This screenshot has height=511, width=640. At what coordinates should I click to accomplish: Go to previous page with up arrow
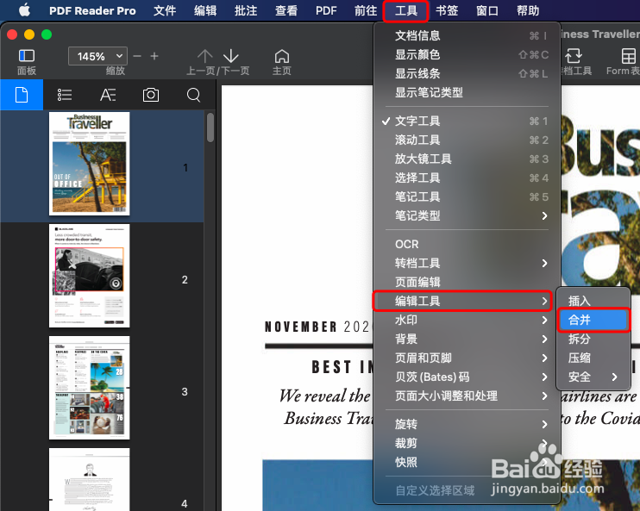pyautogui.click(x=205, y=56)
